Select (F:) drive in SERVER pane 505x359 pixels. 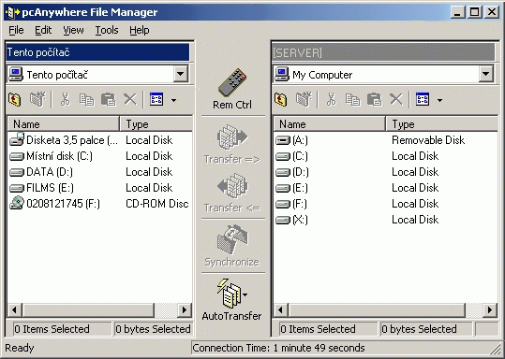click(291, 204)
